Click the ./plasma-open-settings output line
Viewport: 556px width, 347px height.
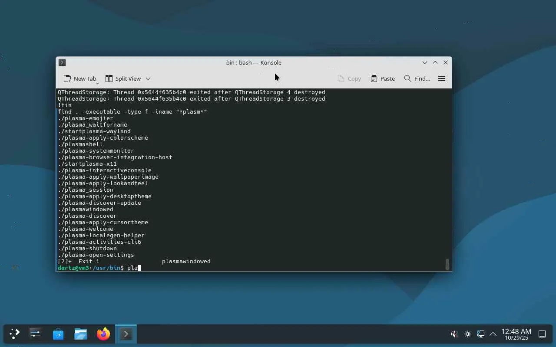96,255
